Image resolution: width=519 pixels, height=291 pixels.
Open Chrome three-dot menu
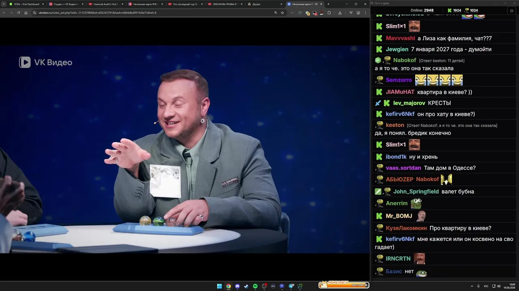pos(365,13)
